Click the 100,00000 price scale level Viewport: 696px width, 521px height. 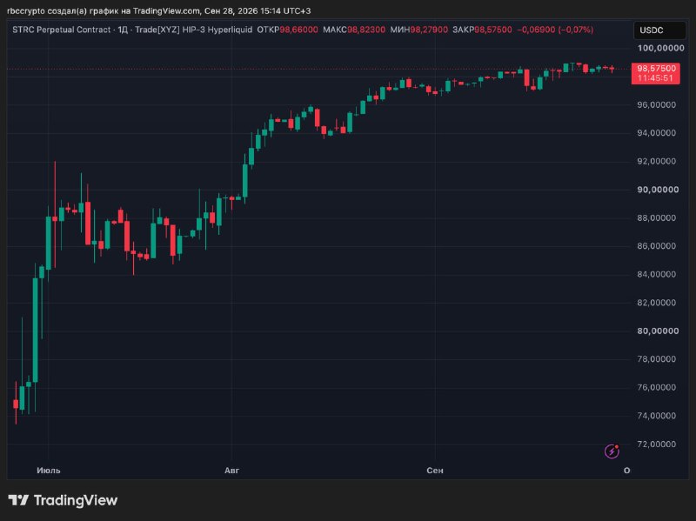661,48
